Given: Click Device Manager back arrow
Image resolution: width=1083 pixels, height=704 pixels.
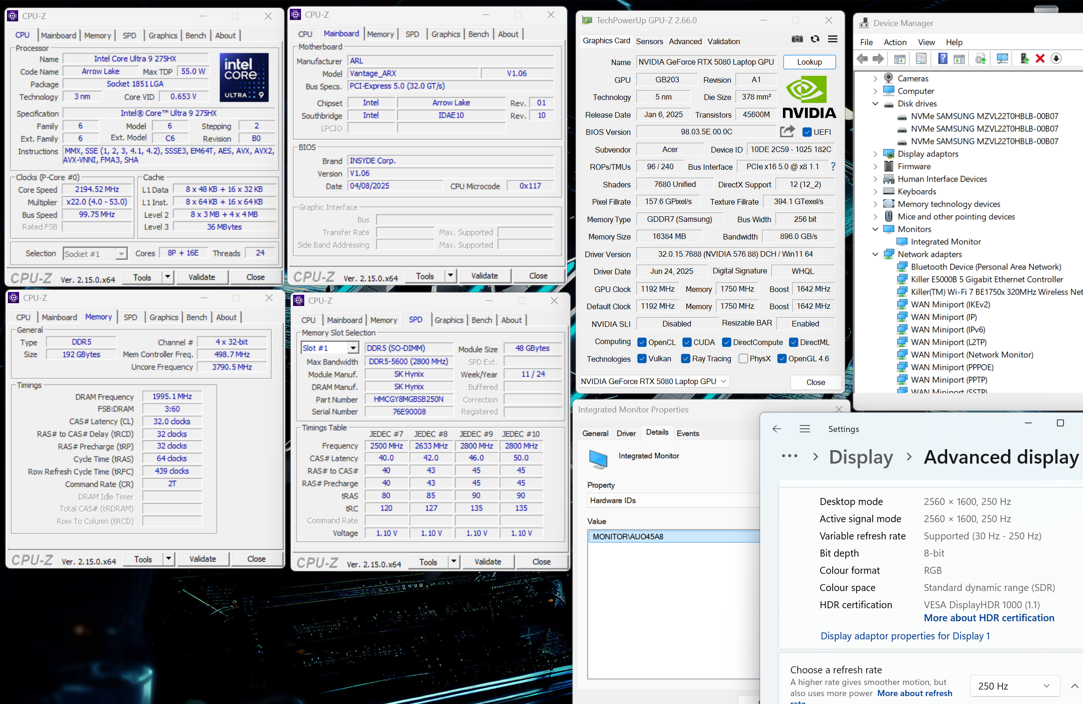Looking at the screenshot, I should pyautogui.click(x=862, y=59).
